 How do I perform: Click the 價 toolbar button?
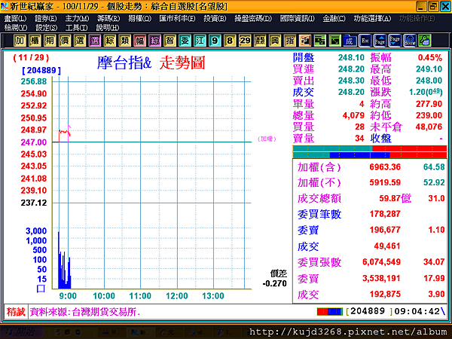65,41
